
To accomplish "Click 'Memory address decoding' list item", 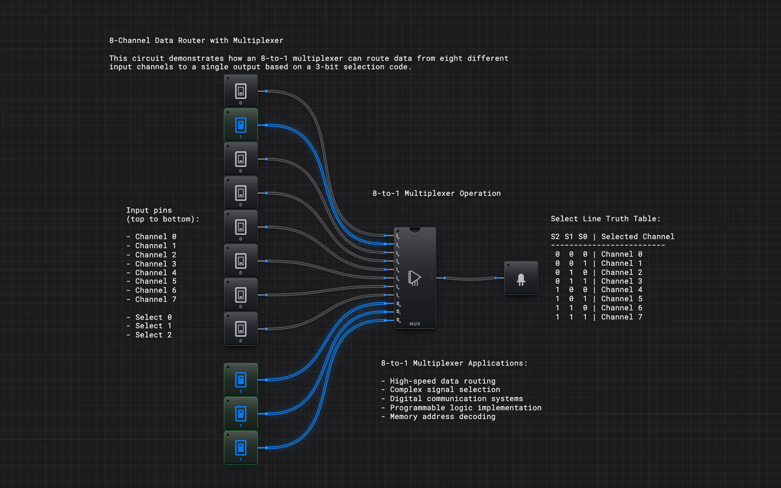I will coord(438,416).
